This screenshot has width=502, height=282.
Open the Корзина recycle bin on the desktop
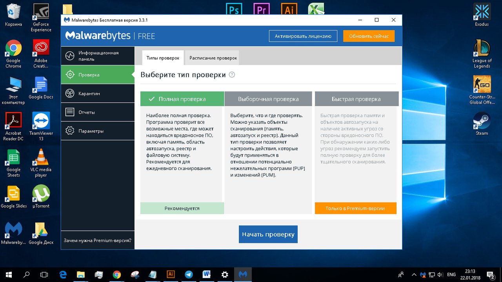13,15
